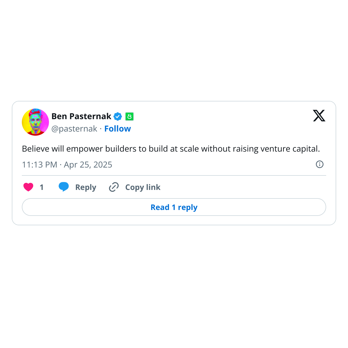Follow the @pasternak account
Screen dimensions: 348x348
point(117,129)
